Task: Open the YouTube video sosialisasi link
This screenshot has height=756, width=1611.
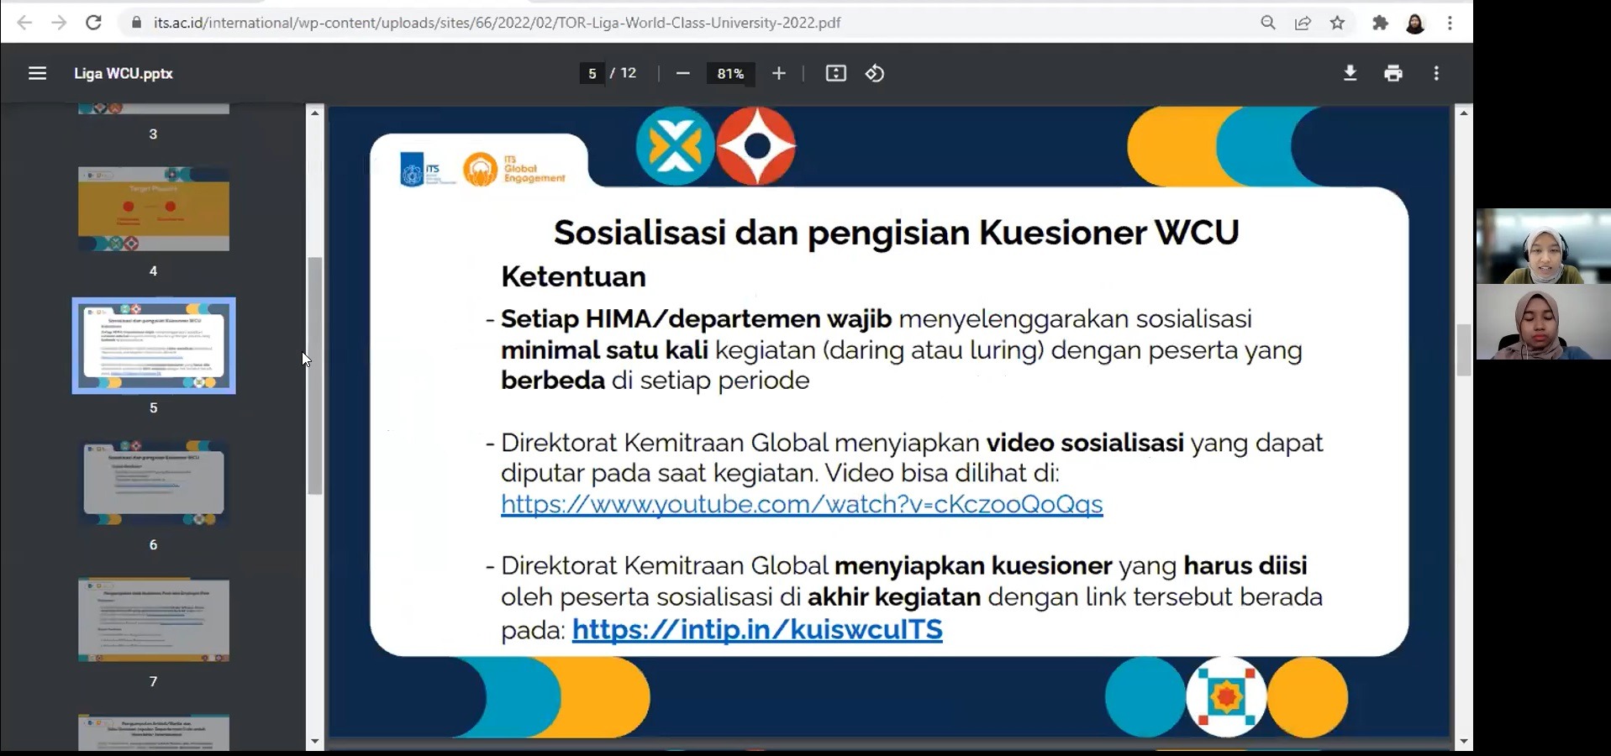Action: pyautogui.click(x=801, y=504)
